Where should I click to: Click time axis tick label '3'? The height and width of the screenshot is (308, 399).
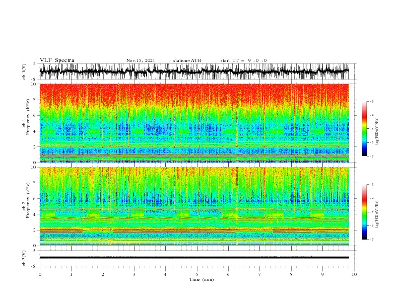click(x=134, y=274)
